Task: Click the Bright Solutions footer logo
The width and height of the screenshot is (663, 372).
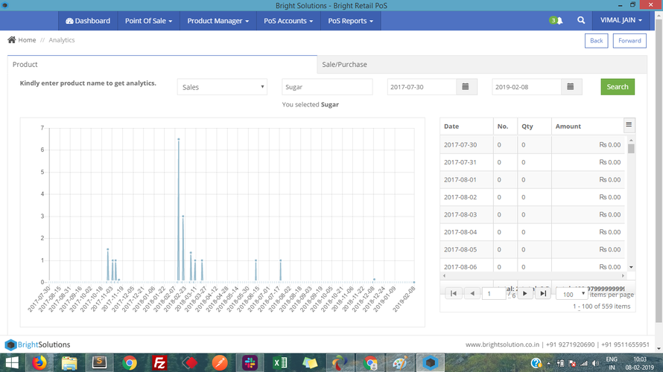Action: coord(37,344)
